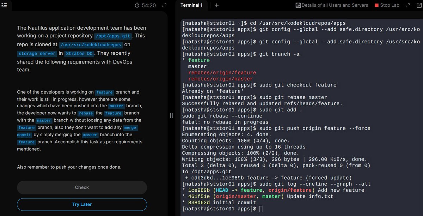
Task: Add a new terminal tab with plus
Action: click(x=216, y=5)
